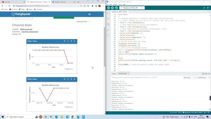Switch to the Output tab

(114, 74)
